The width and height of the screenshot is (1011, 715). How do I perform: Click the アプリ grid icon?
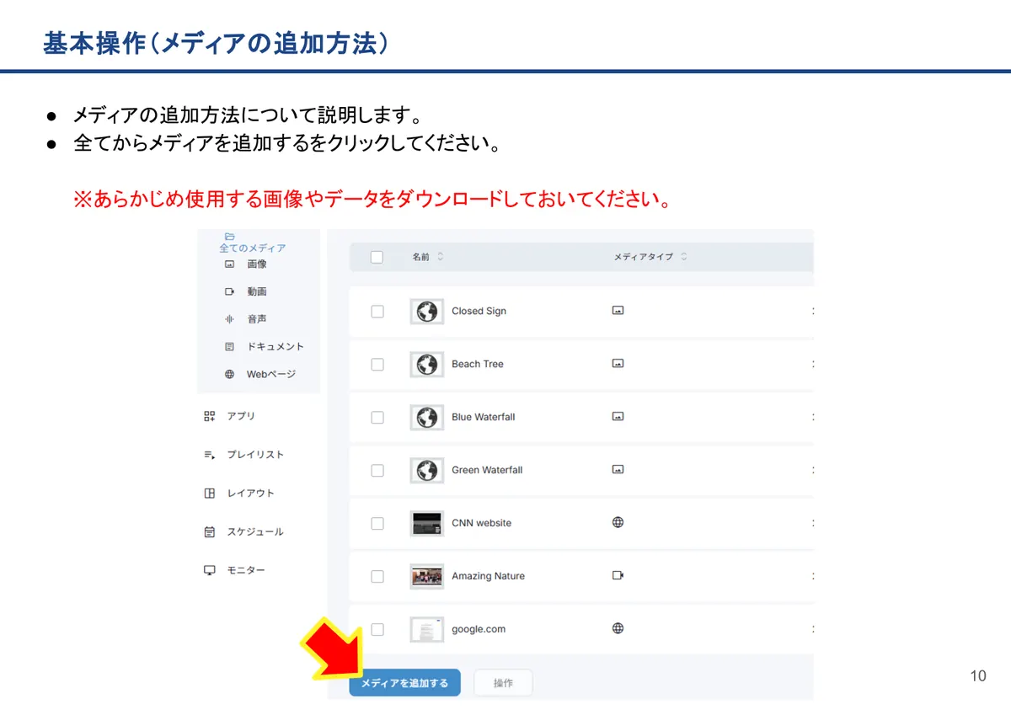pos(210,416)
